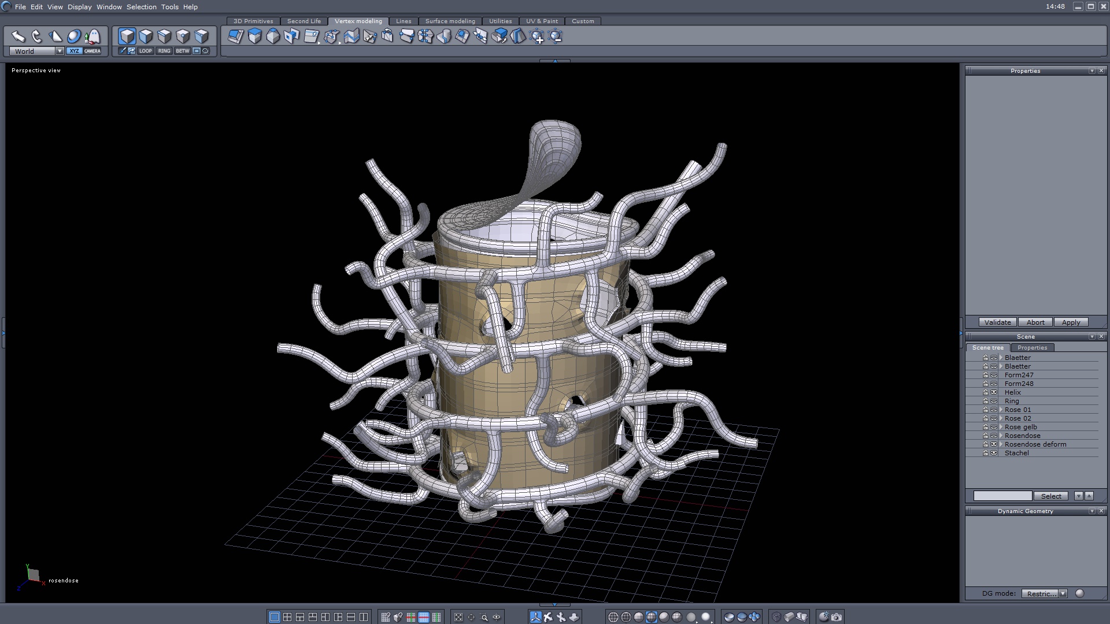Viewport: 1110px width, 624px height.
Task: Switch to the Surface modeling tab
Action: (450, 21)
